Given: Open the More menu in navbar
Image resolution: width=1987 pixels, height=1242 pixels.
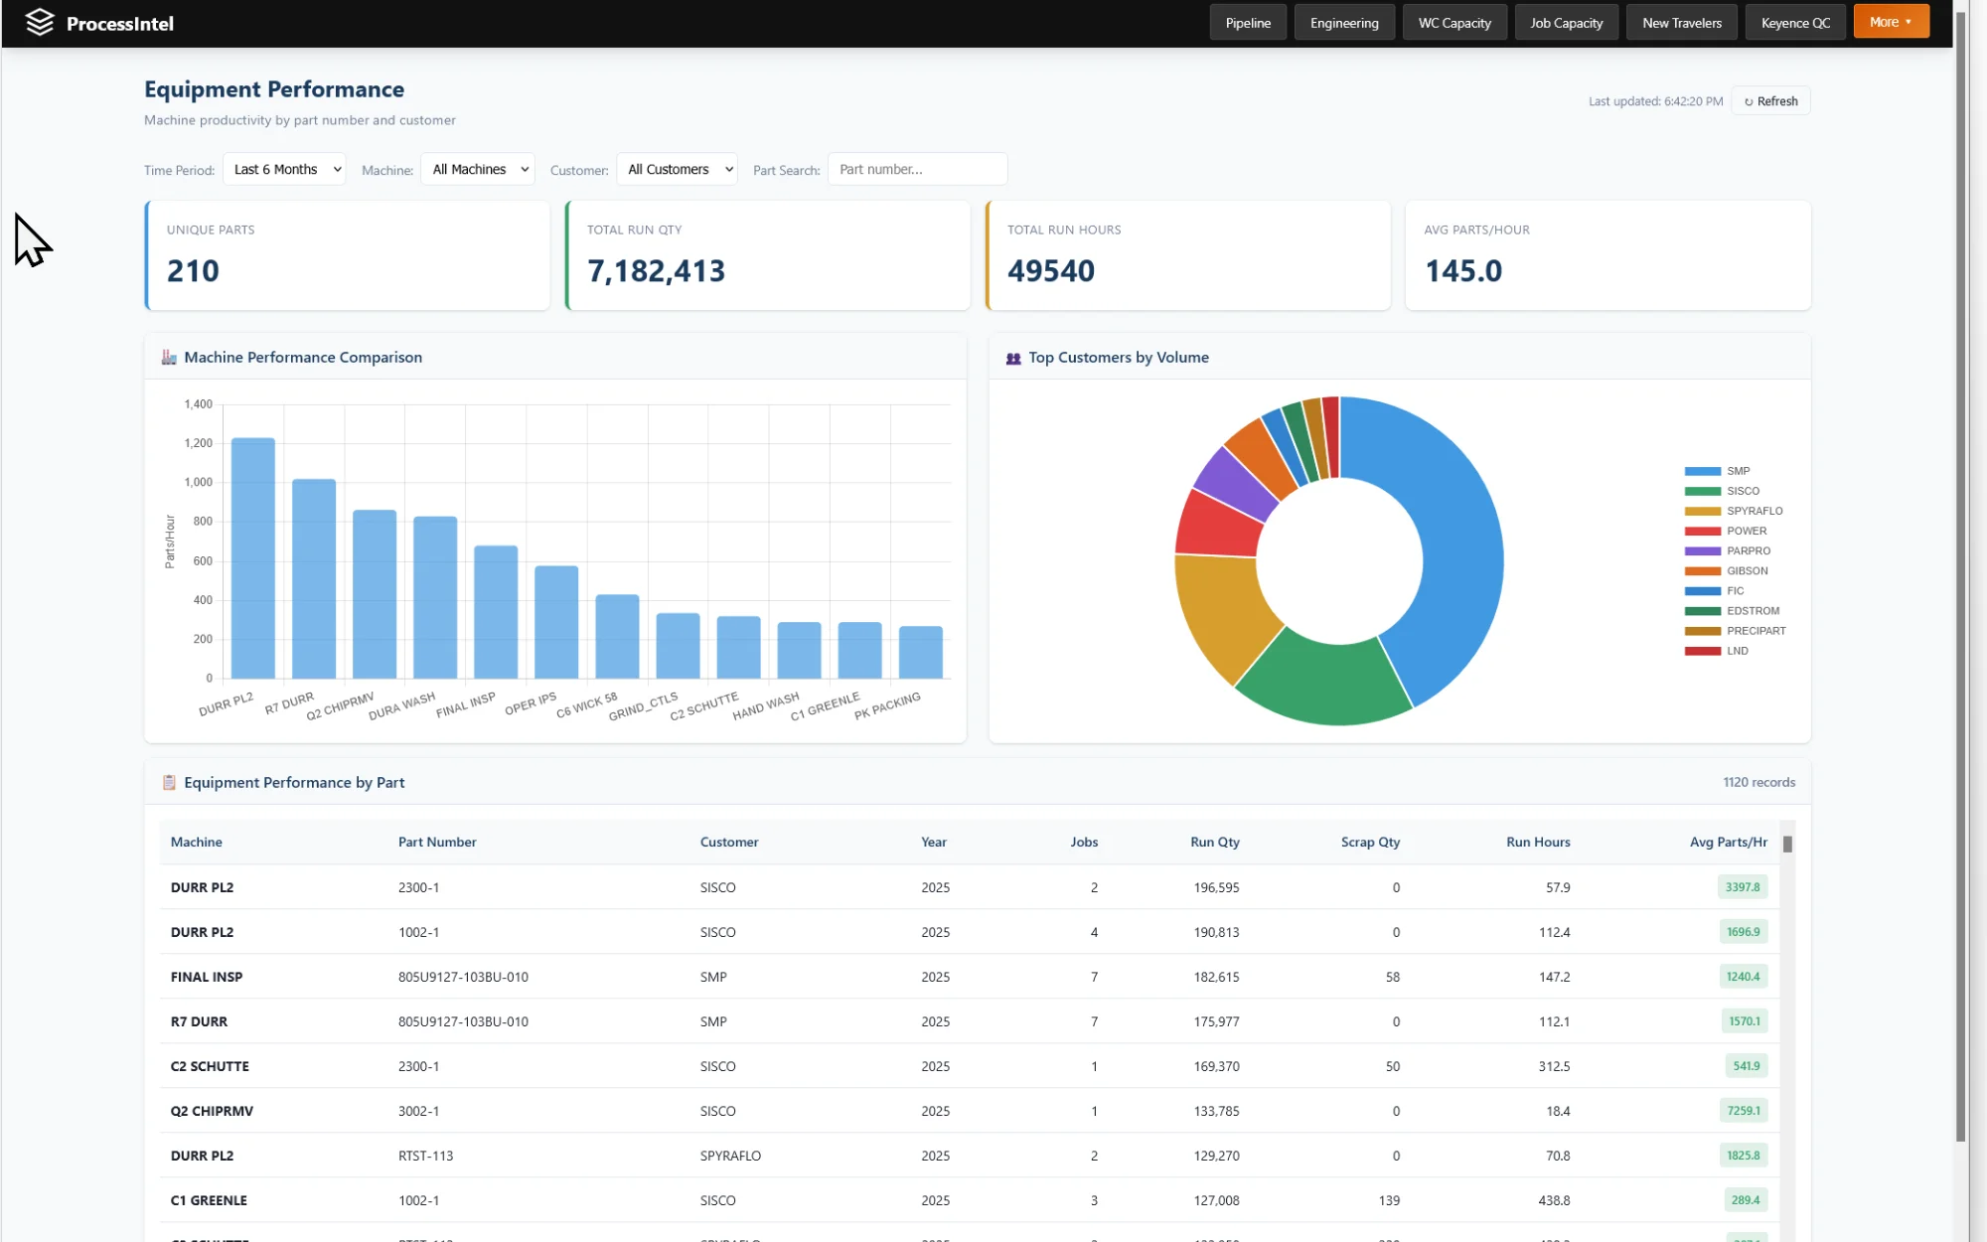Looking at the screenshot, I should [x=1891, y=22].
